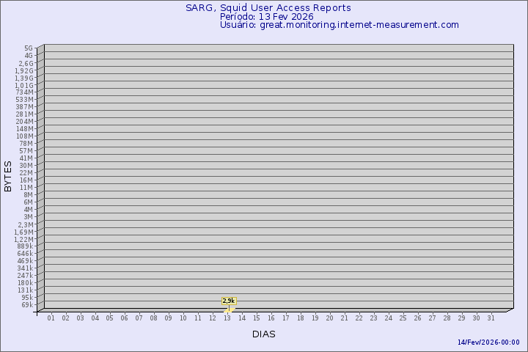
Task: Click day 31 on the days axis
Action: pyautogui.click(x=491, y=318)
